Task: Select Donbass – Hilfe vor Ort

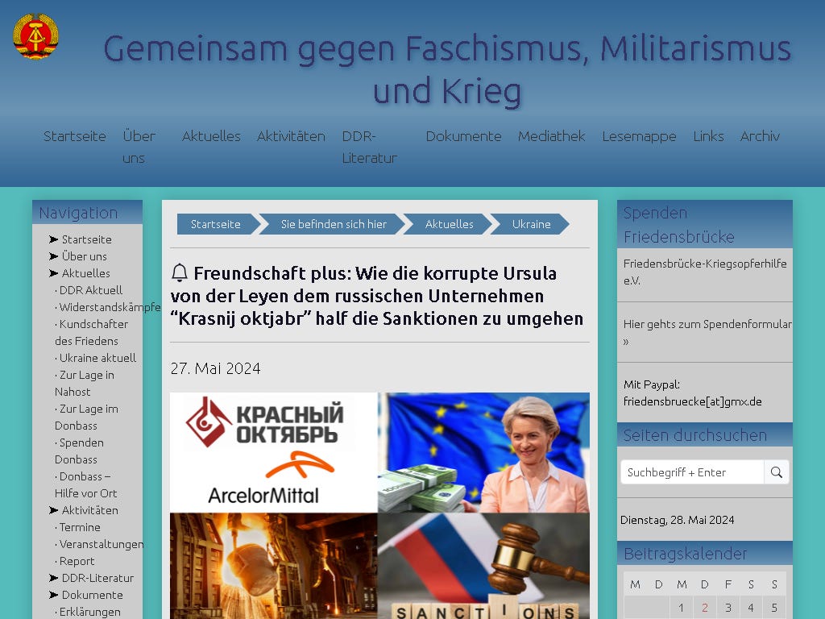Action: point(85,484)
